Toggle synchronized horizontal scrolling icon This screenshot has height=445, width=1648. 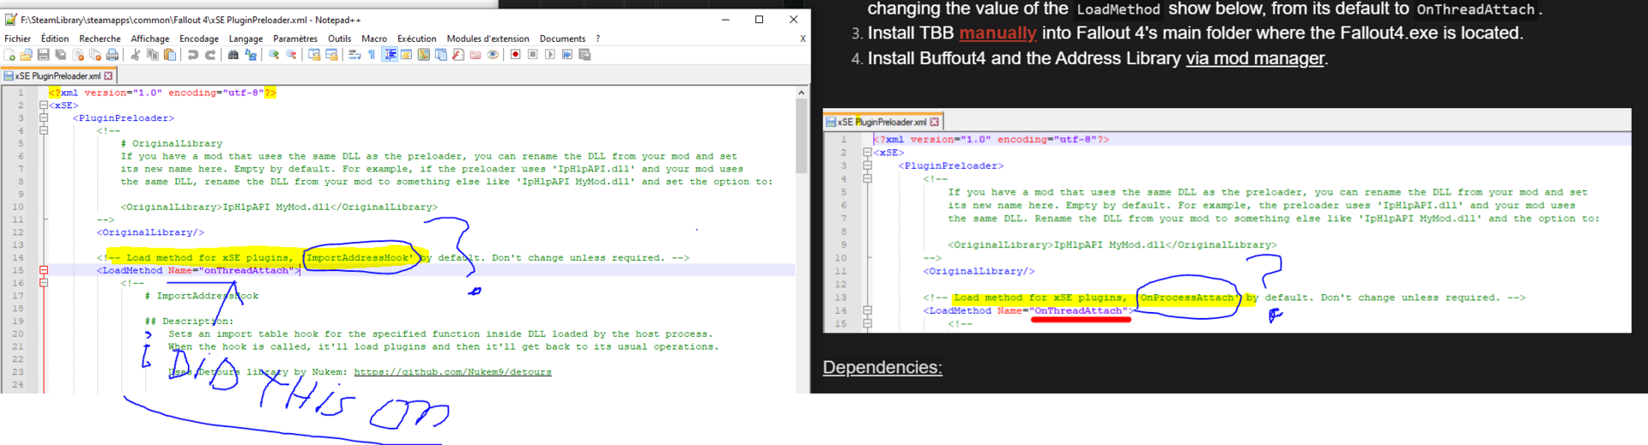pos(331,55)
